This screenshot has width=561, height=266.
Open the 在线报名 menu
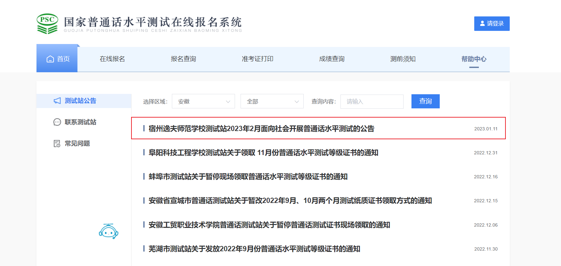click(x=112, y=59)
